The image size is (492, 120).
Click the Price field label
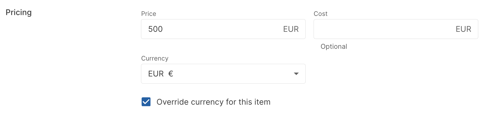148,14
